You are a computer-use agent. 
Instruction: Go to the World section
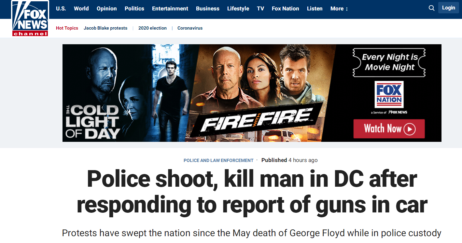pos(81,9)
